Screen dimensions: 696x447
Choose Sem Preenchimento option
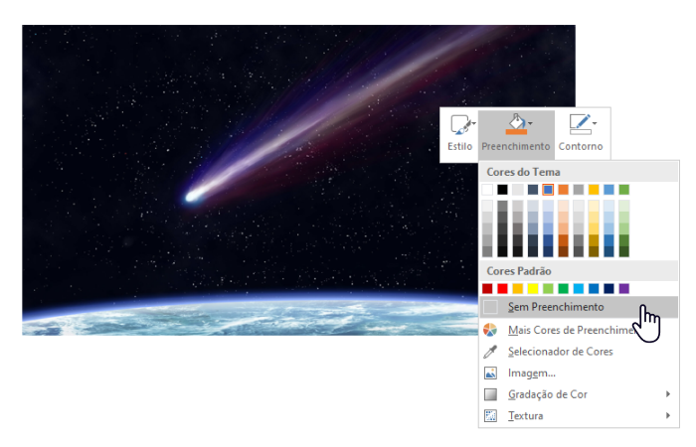point(579,307)
